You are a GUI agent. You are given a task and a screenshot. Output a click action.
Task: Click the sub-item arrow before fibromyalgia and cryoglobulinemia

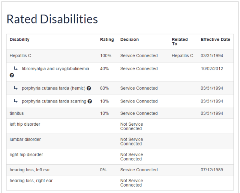point(16,68)
